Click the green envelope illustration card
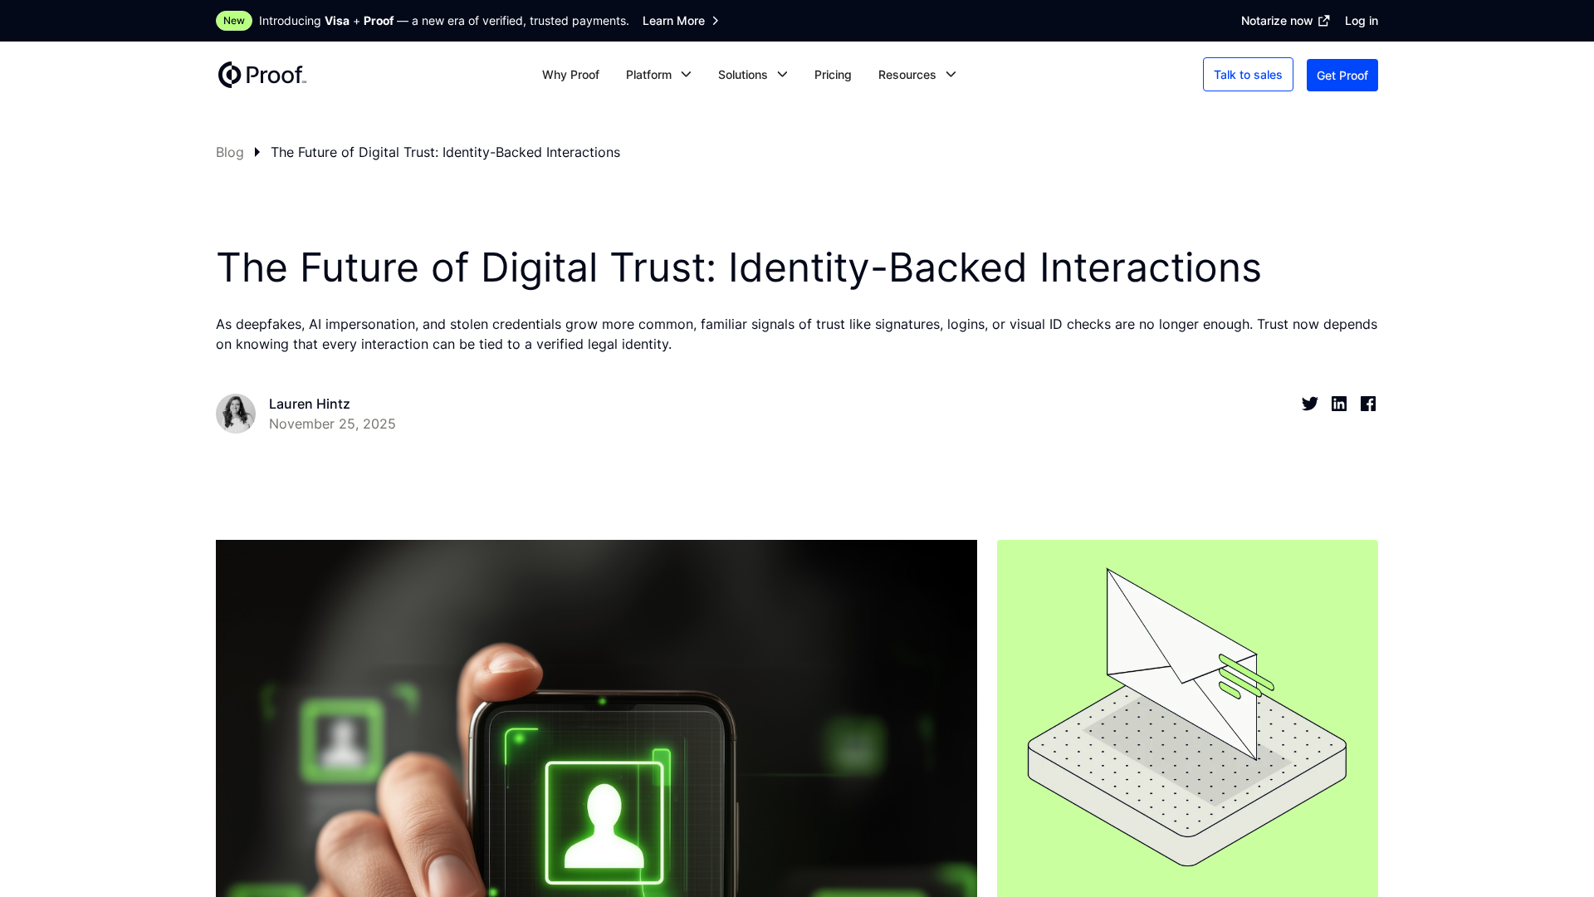The height and width of the screenshot is (897, 1594). pyautogui.click(x=1187, y=718)
